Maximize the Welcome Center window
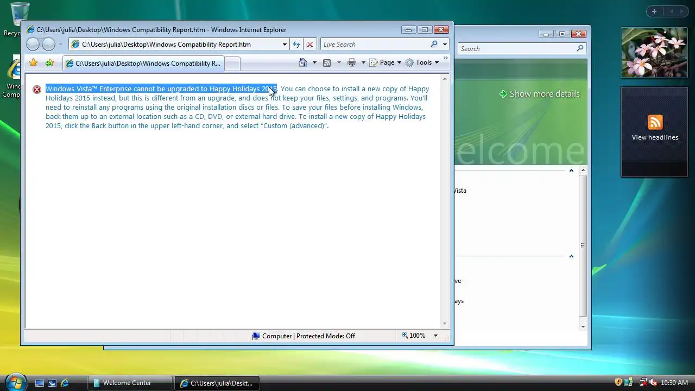 pos(561,34)
